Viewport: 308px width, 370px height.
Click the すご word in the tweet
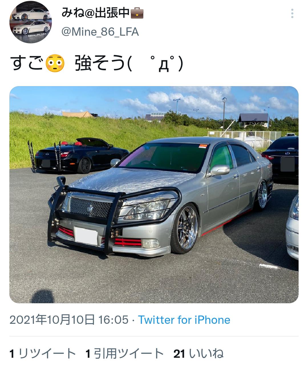pyautogui.click(x=27, y=64)
